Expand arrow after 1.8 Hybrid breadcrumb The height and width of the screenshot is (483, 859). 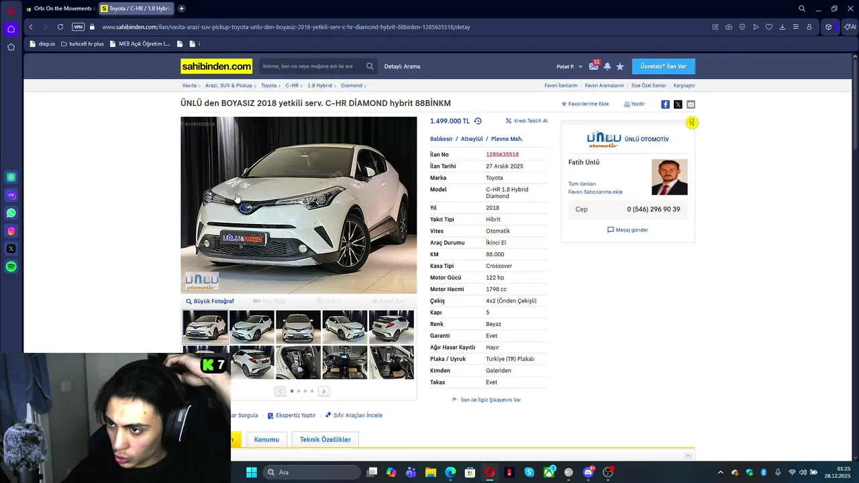click(336, 86)
